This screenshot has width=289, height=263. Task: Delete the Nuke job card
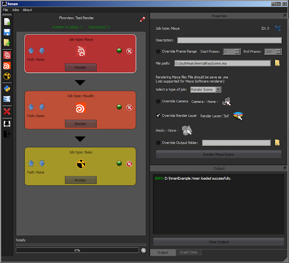(x=129, y=164)
